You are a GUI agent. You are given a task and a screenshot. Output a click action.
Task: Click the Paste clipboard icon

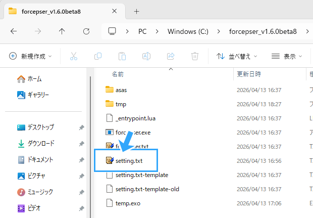(x=122, y=56)
